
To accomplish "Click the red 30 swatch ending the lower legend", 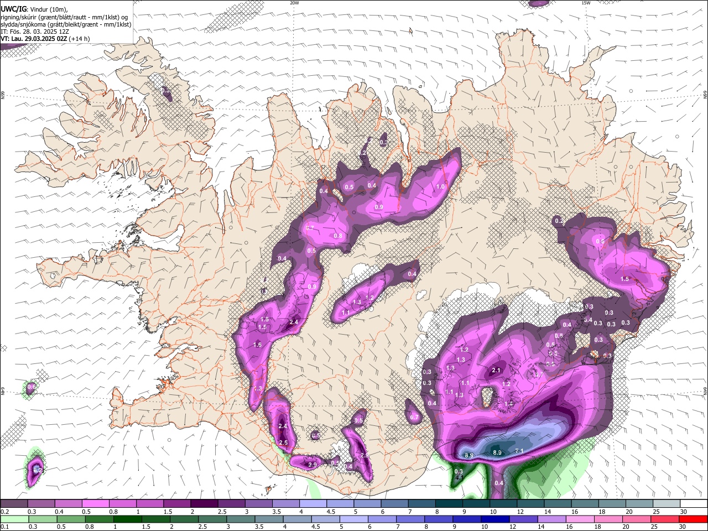I will [x=693, y=519].
